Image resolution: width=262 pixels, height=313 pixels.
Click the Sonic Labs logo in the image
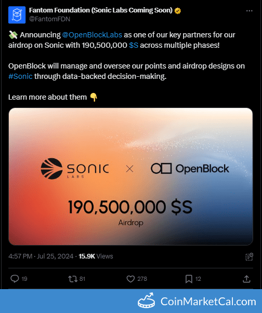[75, 169]
